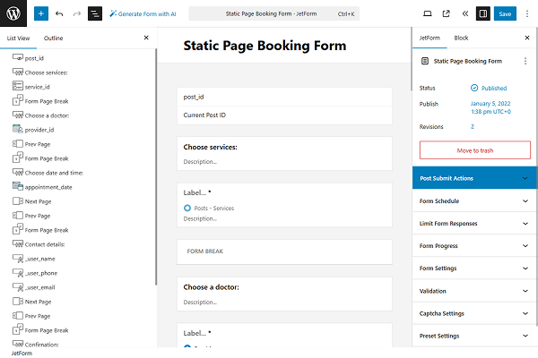Image resolution: width=538 pixels, height=358 pixels.
Task: Select Choose a doctor: in list view
Action: (x=47, y=115)
